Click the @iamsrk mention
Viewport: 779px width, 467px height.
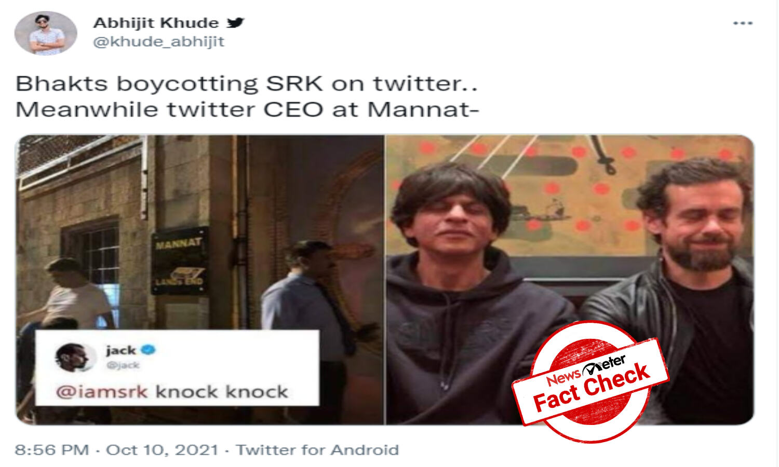coord(102,392)
